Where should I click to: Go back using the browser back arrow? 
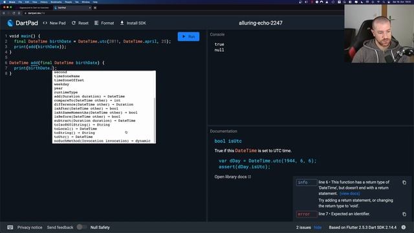(x=4, y=13)
